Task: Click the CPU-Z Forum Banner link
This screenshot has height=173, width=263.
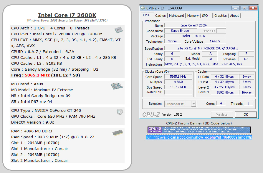Action: click(x=199, y=123)
